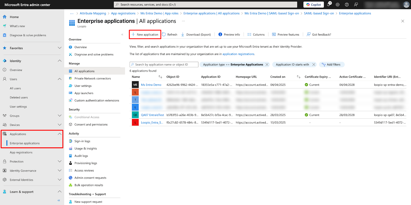Expand the Groups section
This screenshot has height=205, width=411.
tap(60, 116)
